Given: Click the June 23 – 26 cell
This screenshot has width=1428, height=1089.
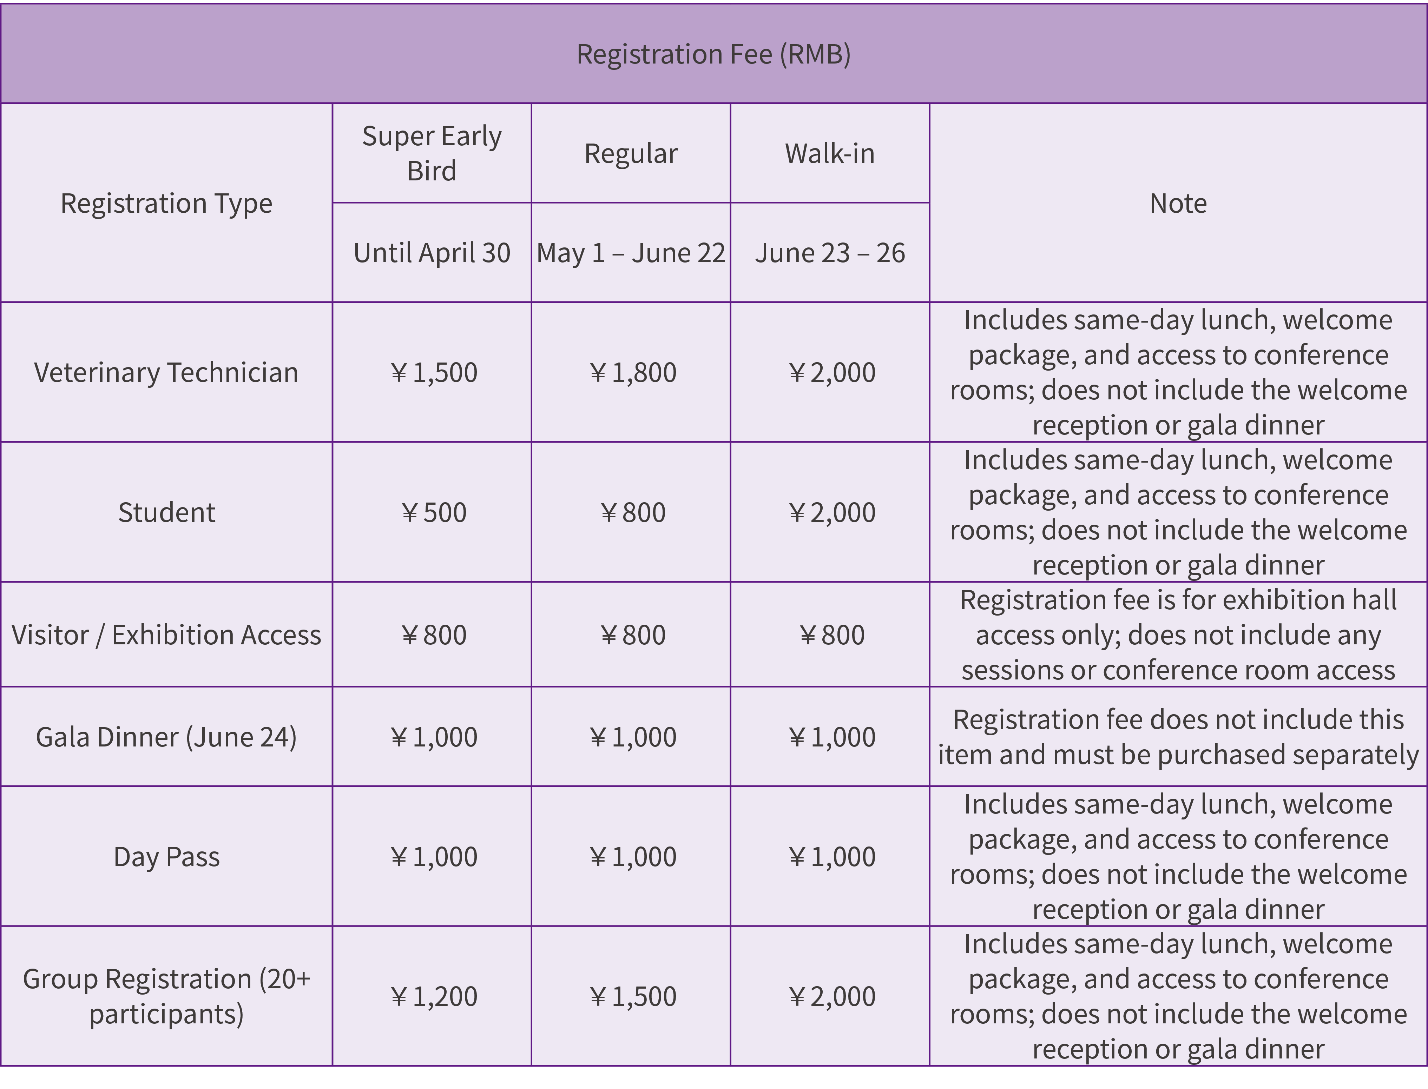Looking at the screenshot, I should (x=829, y=253).
